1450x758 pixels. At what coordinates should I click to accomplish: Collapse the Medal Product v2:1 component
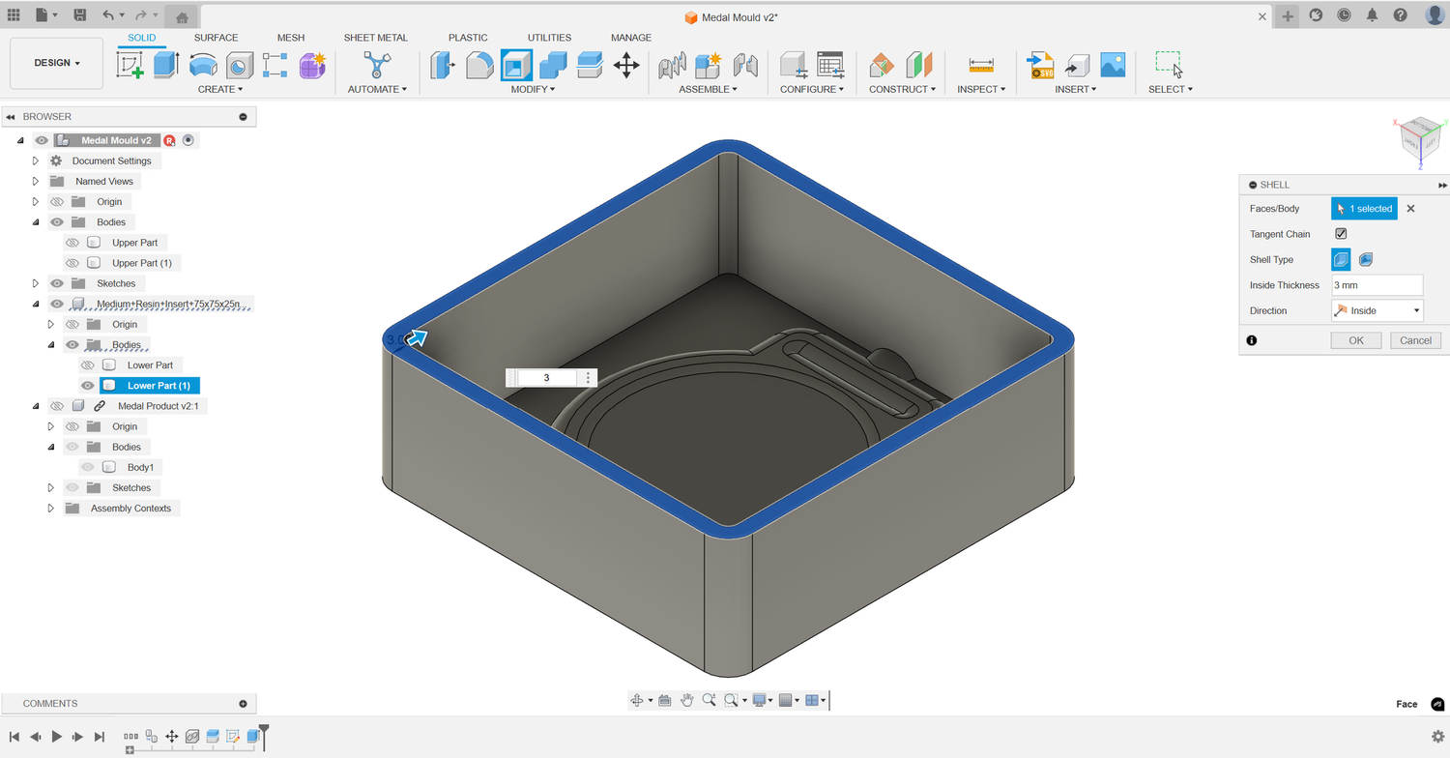pos(36,406)
